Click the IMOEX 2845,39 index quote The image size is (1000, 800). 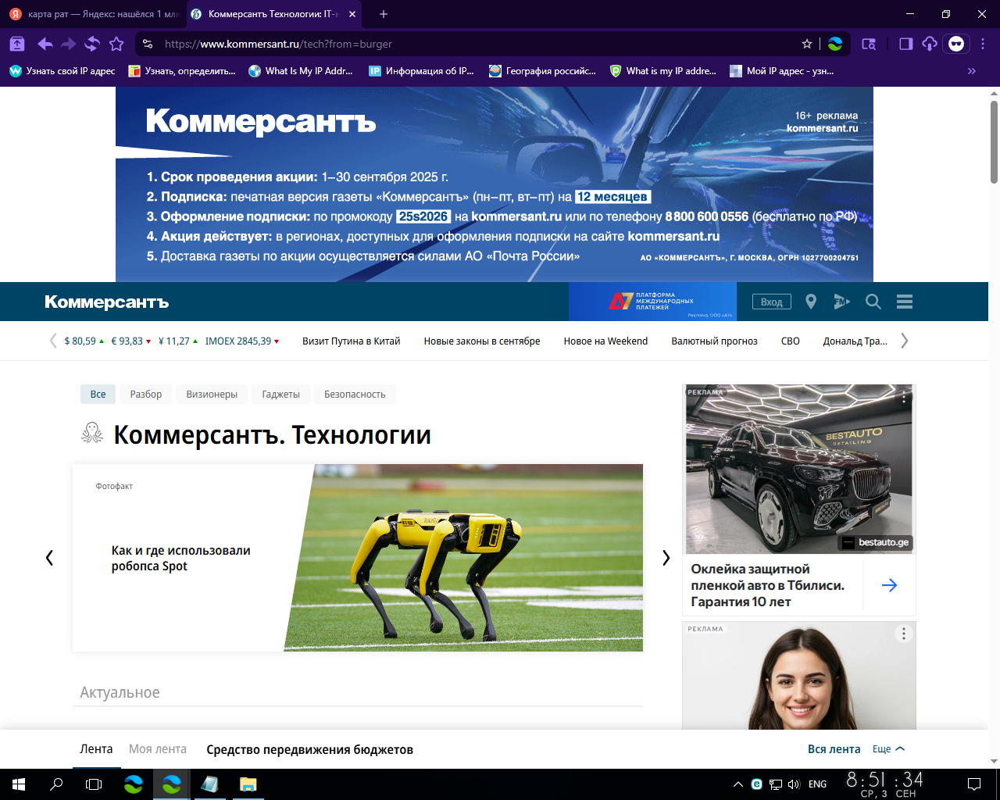pos(242,341)
